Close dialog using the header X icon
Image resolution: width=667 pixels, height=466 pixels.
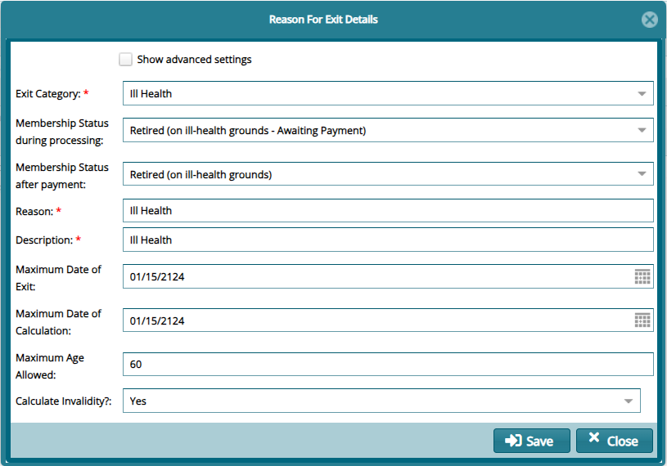point(650,20)
